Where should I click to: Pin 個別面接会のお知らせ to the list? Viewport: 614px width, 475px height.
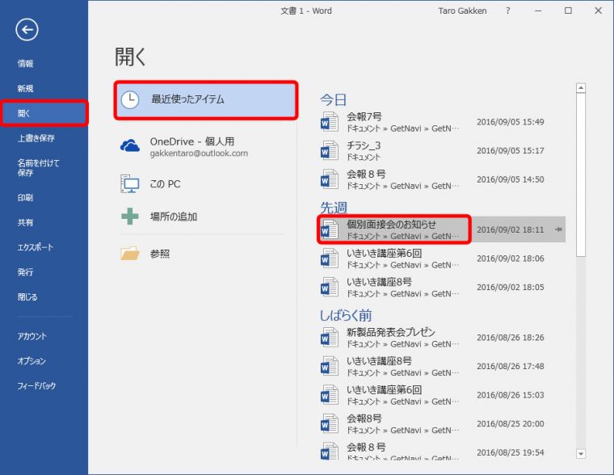pyautogui.click(x=558, y=229)
